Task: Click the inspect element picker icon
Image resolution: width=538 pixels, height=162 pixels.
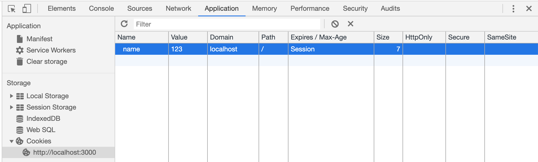Action: [12, 9]
